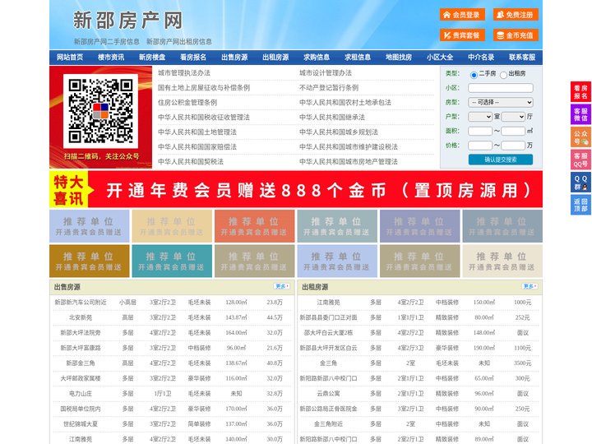Open the 电力山庄 sale listing

pyautogui.click(x=81, y=393)
